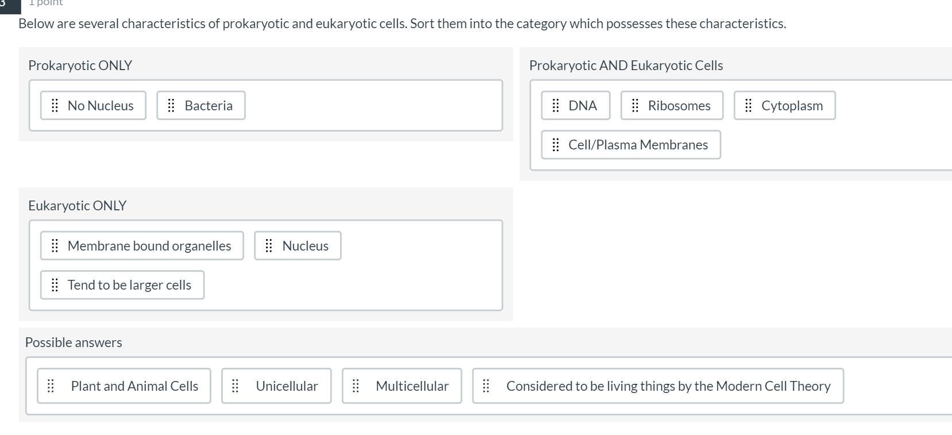Screen dimensions: 952x435
Task: Click drag handle on Membrane bound organelles
Action: pos(55,246)
